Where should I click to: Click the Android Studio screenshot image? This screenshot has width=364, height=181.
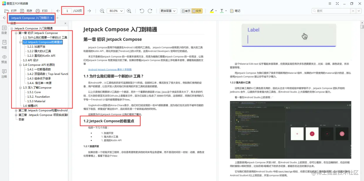click(290, 130)
